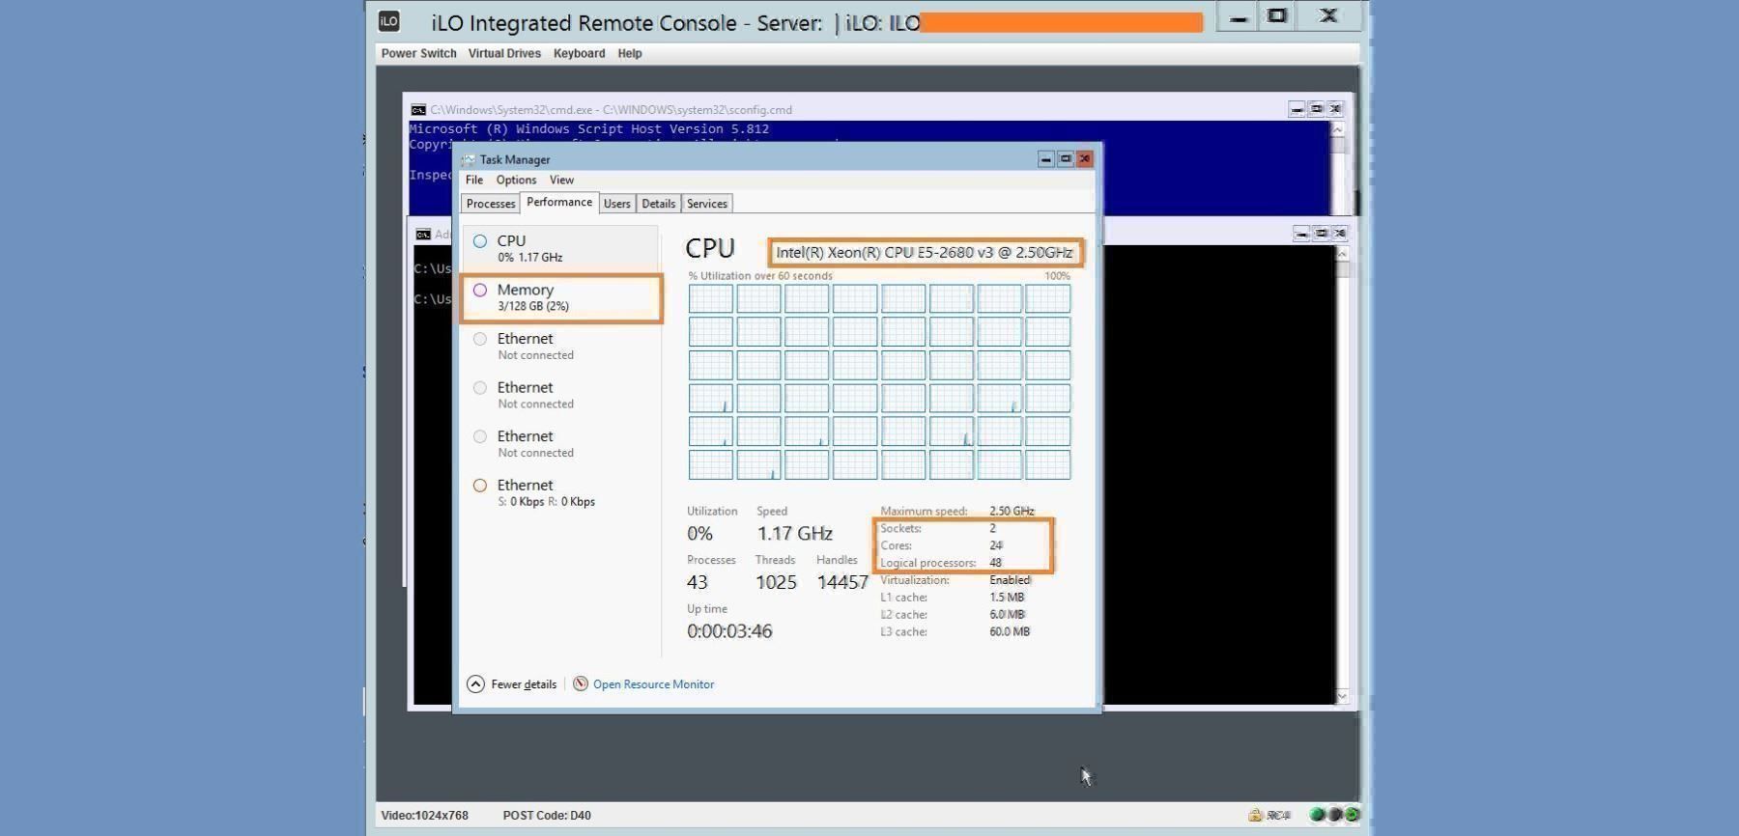Viewport: 1739px width, 836px height.
Task: Open the Details tab
Action: [659, 204]
